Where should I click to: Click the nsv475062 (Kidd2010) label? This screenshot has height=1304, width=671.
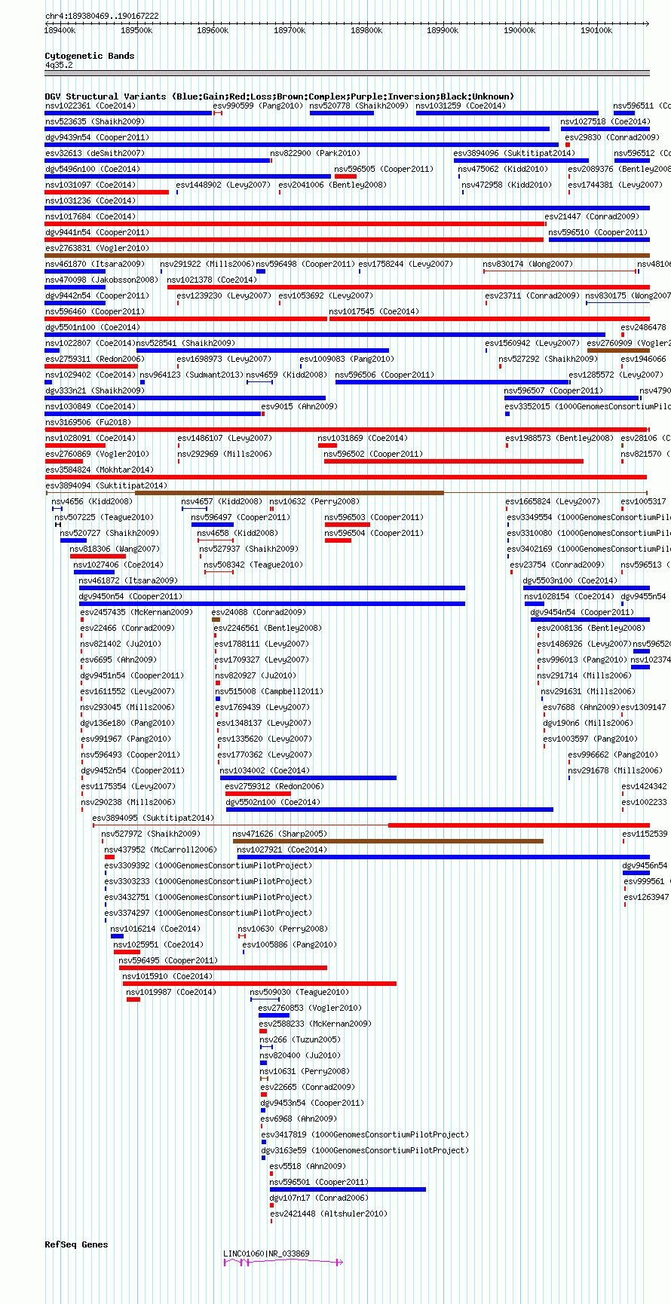504,169
